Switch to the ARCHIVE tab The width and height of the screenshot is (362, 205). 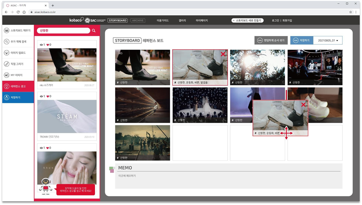click(x=138, y=20)
